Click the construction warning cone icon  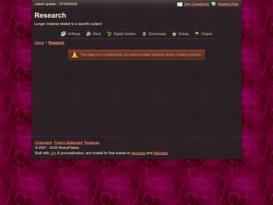pyautogui.click(x=74, y=55)
